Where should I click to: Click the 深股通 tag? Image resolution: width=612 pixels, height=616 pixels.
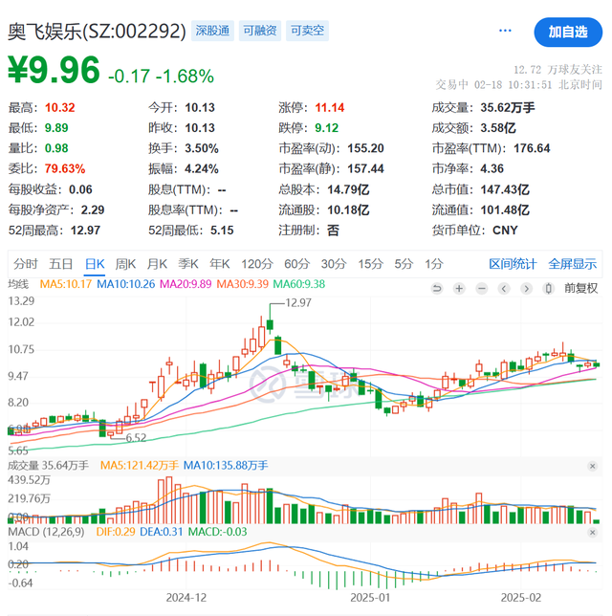click(x=212, y=31)
